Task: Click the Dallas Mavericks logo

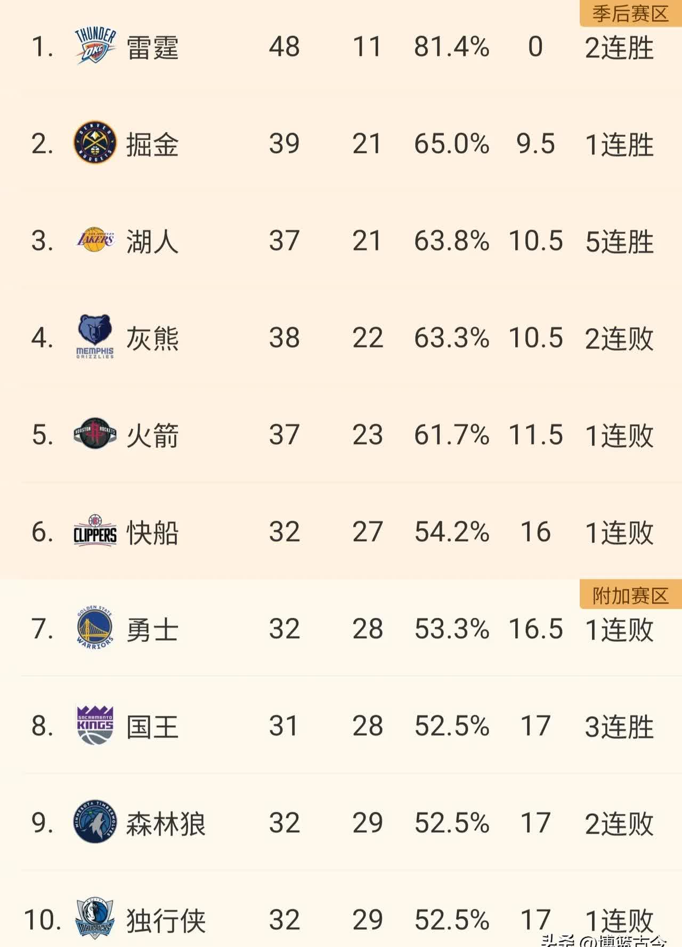Action: tap(95, 918)
